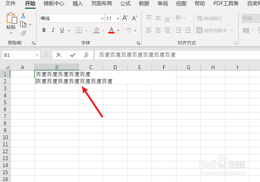Viewport: 260px width, 182px height.
Task: Switch to 视图 tab
Action: click(x=181, y=3)
